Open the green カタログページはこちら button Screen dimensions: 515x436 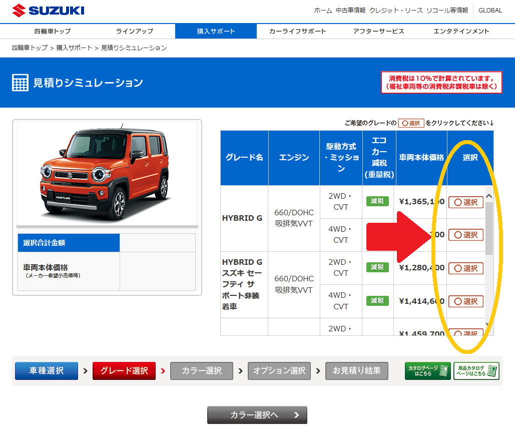tap(428, 371)
